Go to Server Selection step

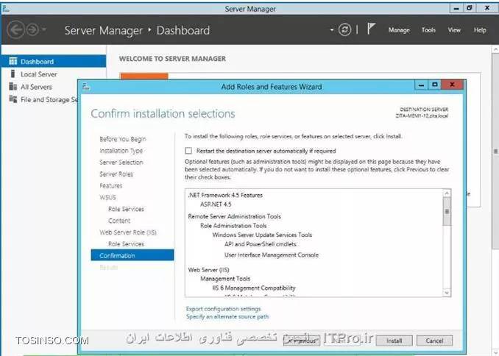121,163
